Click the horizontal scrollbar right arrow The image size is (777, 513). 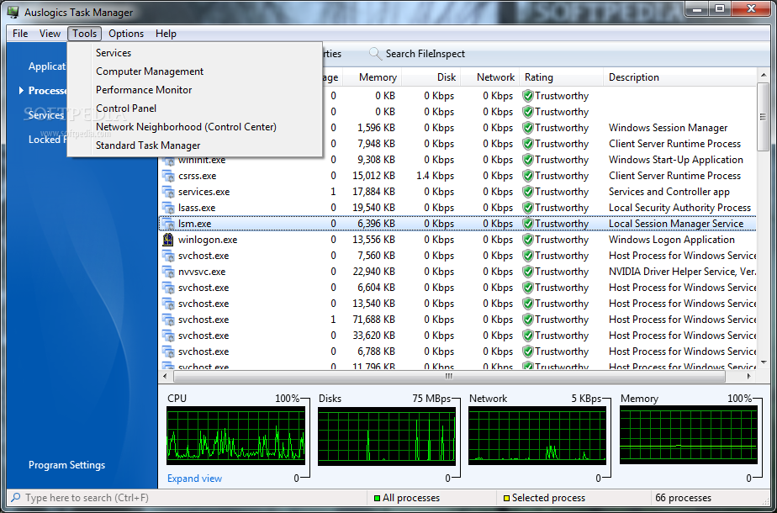click(x=748, y=377)
